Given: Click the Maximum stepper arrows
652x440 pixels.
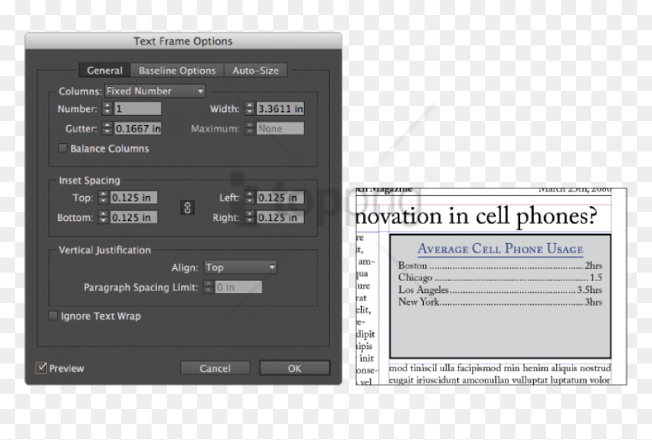Looking at the screenshot, I should click(x=249, y=129).
